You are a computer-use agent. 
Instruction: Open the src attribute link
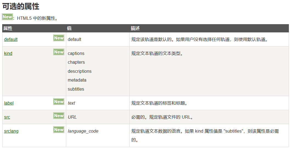pyautogui.click(x=7, y=117)
